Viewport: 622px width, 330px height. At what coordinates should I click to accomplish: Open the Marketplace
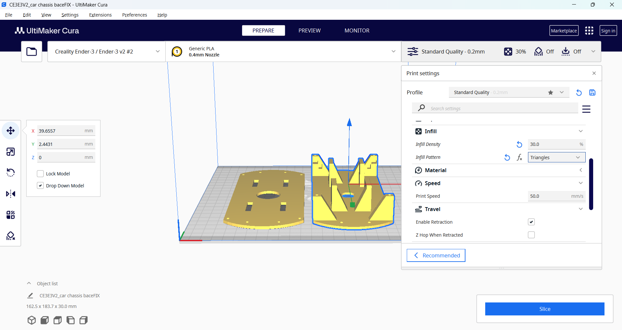(x=564, y=31)
